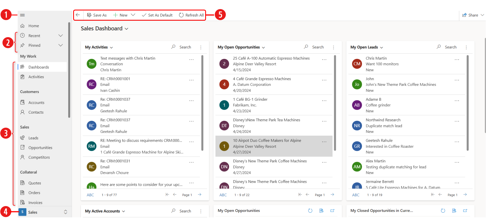Click the ABC filter in My Activities
The height and width of the screenshot is (219, 486).
[x=90, y=195]
